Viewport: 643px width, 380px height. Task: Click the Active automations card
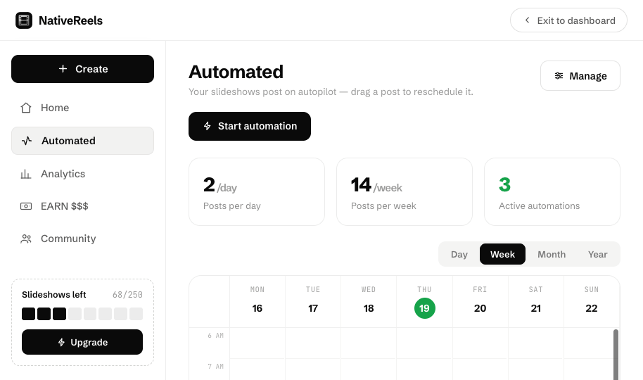click(x=552, y=191)
